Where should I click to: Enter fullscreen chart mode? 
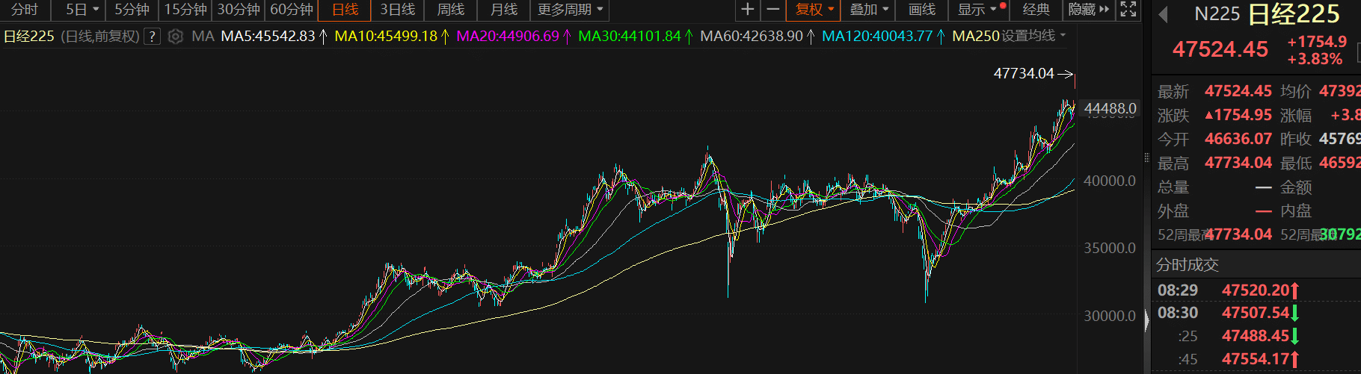click(x=1128, y=10)
